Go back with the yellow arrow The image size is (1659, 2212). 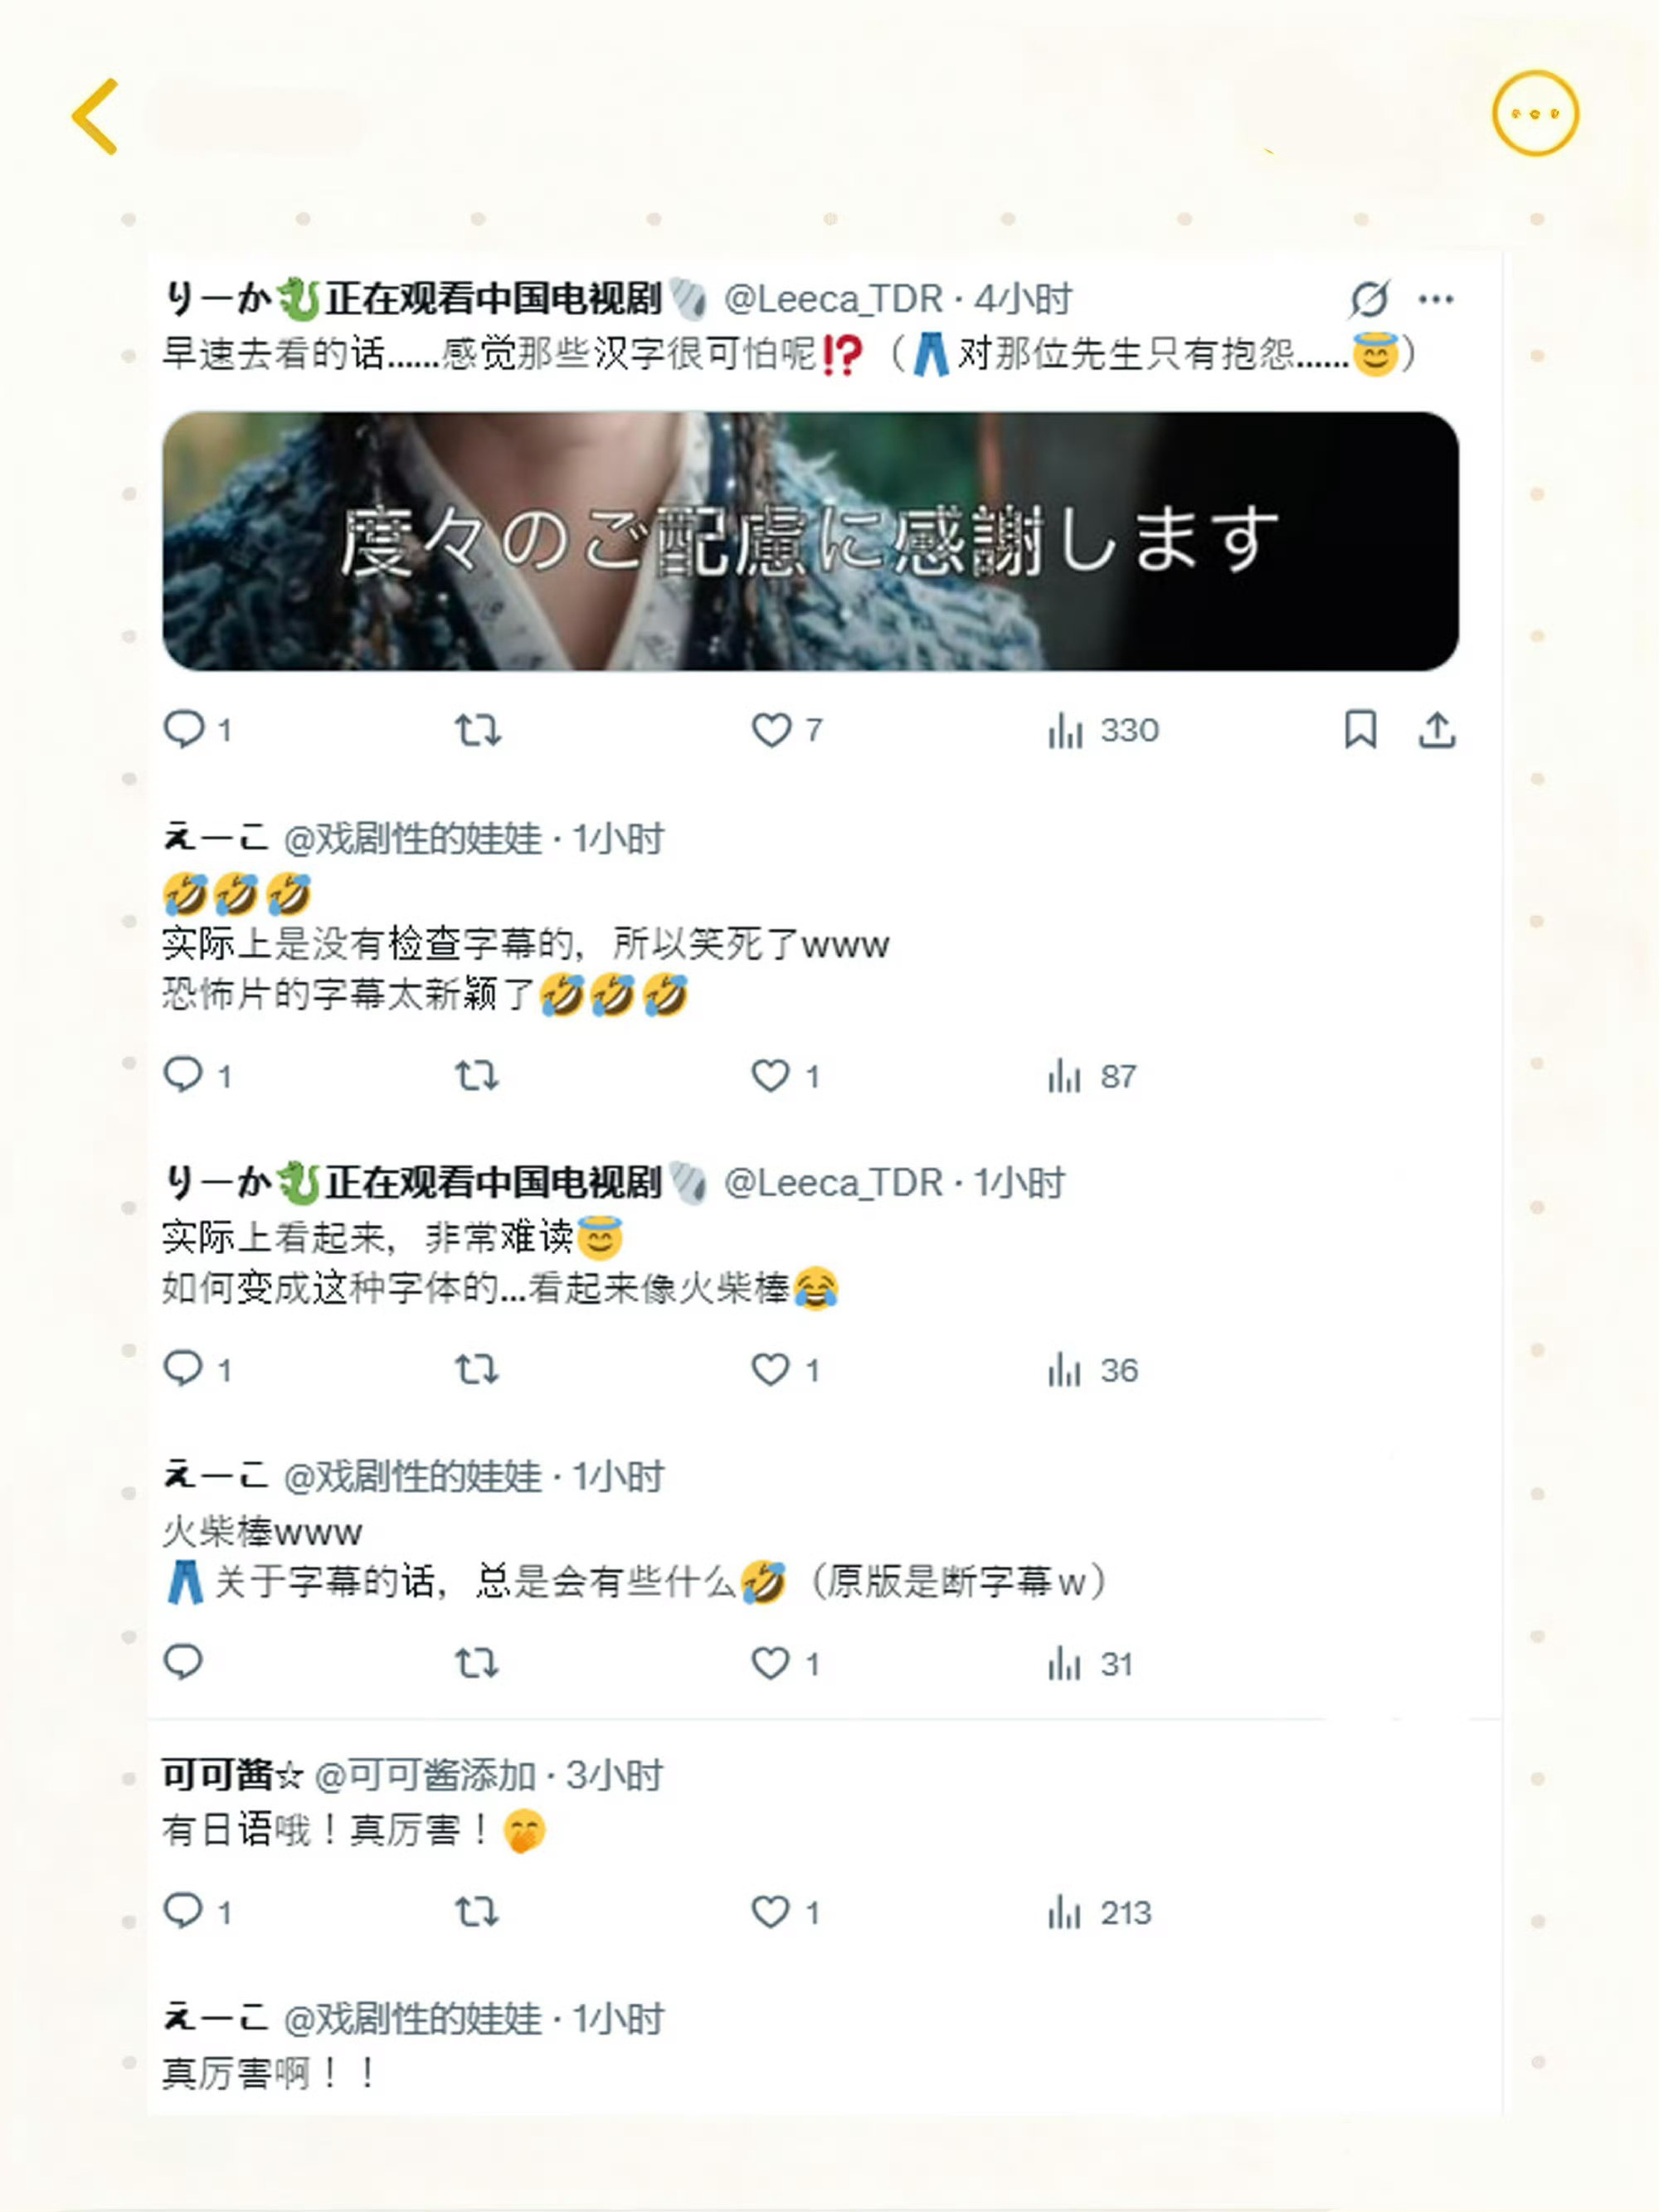(x=96, y=116)
